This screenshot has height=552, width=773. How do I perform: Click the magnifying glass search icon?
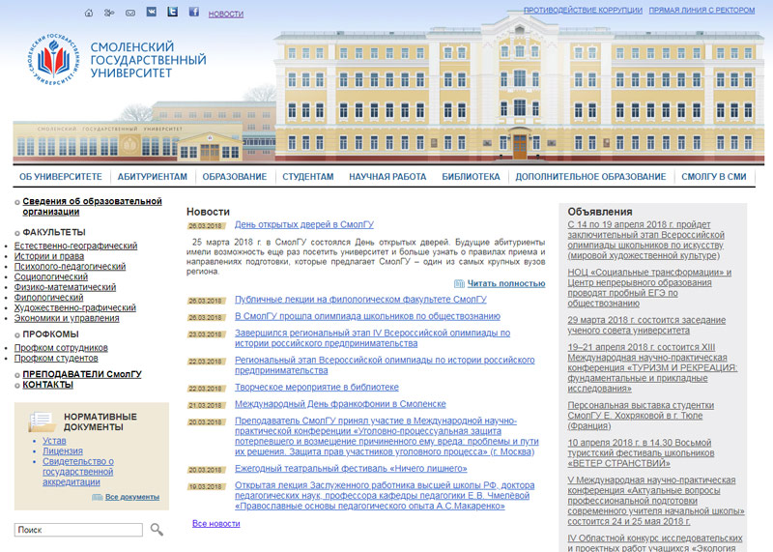[157, 530]
